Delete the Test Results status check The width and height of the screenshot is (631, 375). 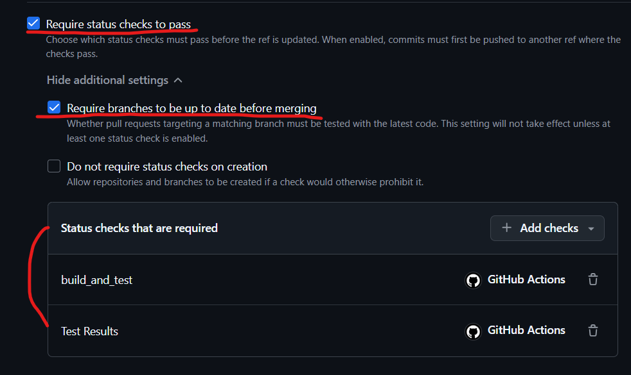click(x=593, y=331)
